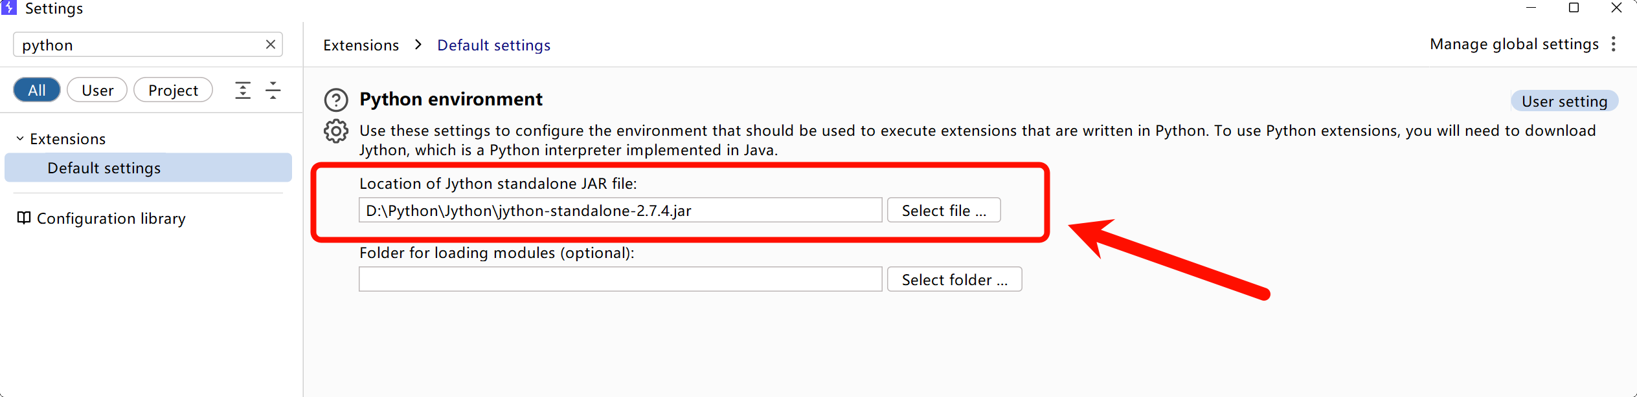Click the Select file button
The height and width of the screenshot is (397, 1637).
943,210
